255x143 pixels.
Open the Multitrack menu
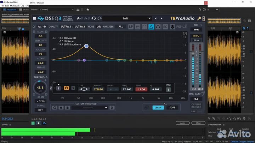pos(15,6)
